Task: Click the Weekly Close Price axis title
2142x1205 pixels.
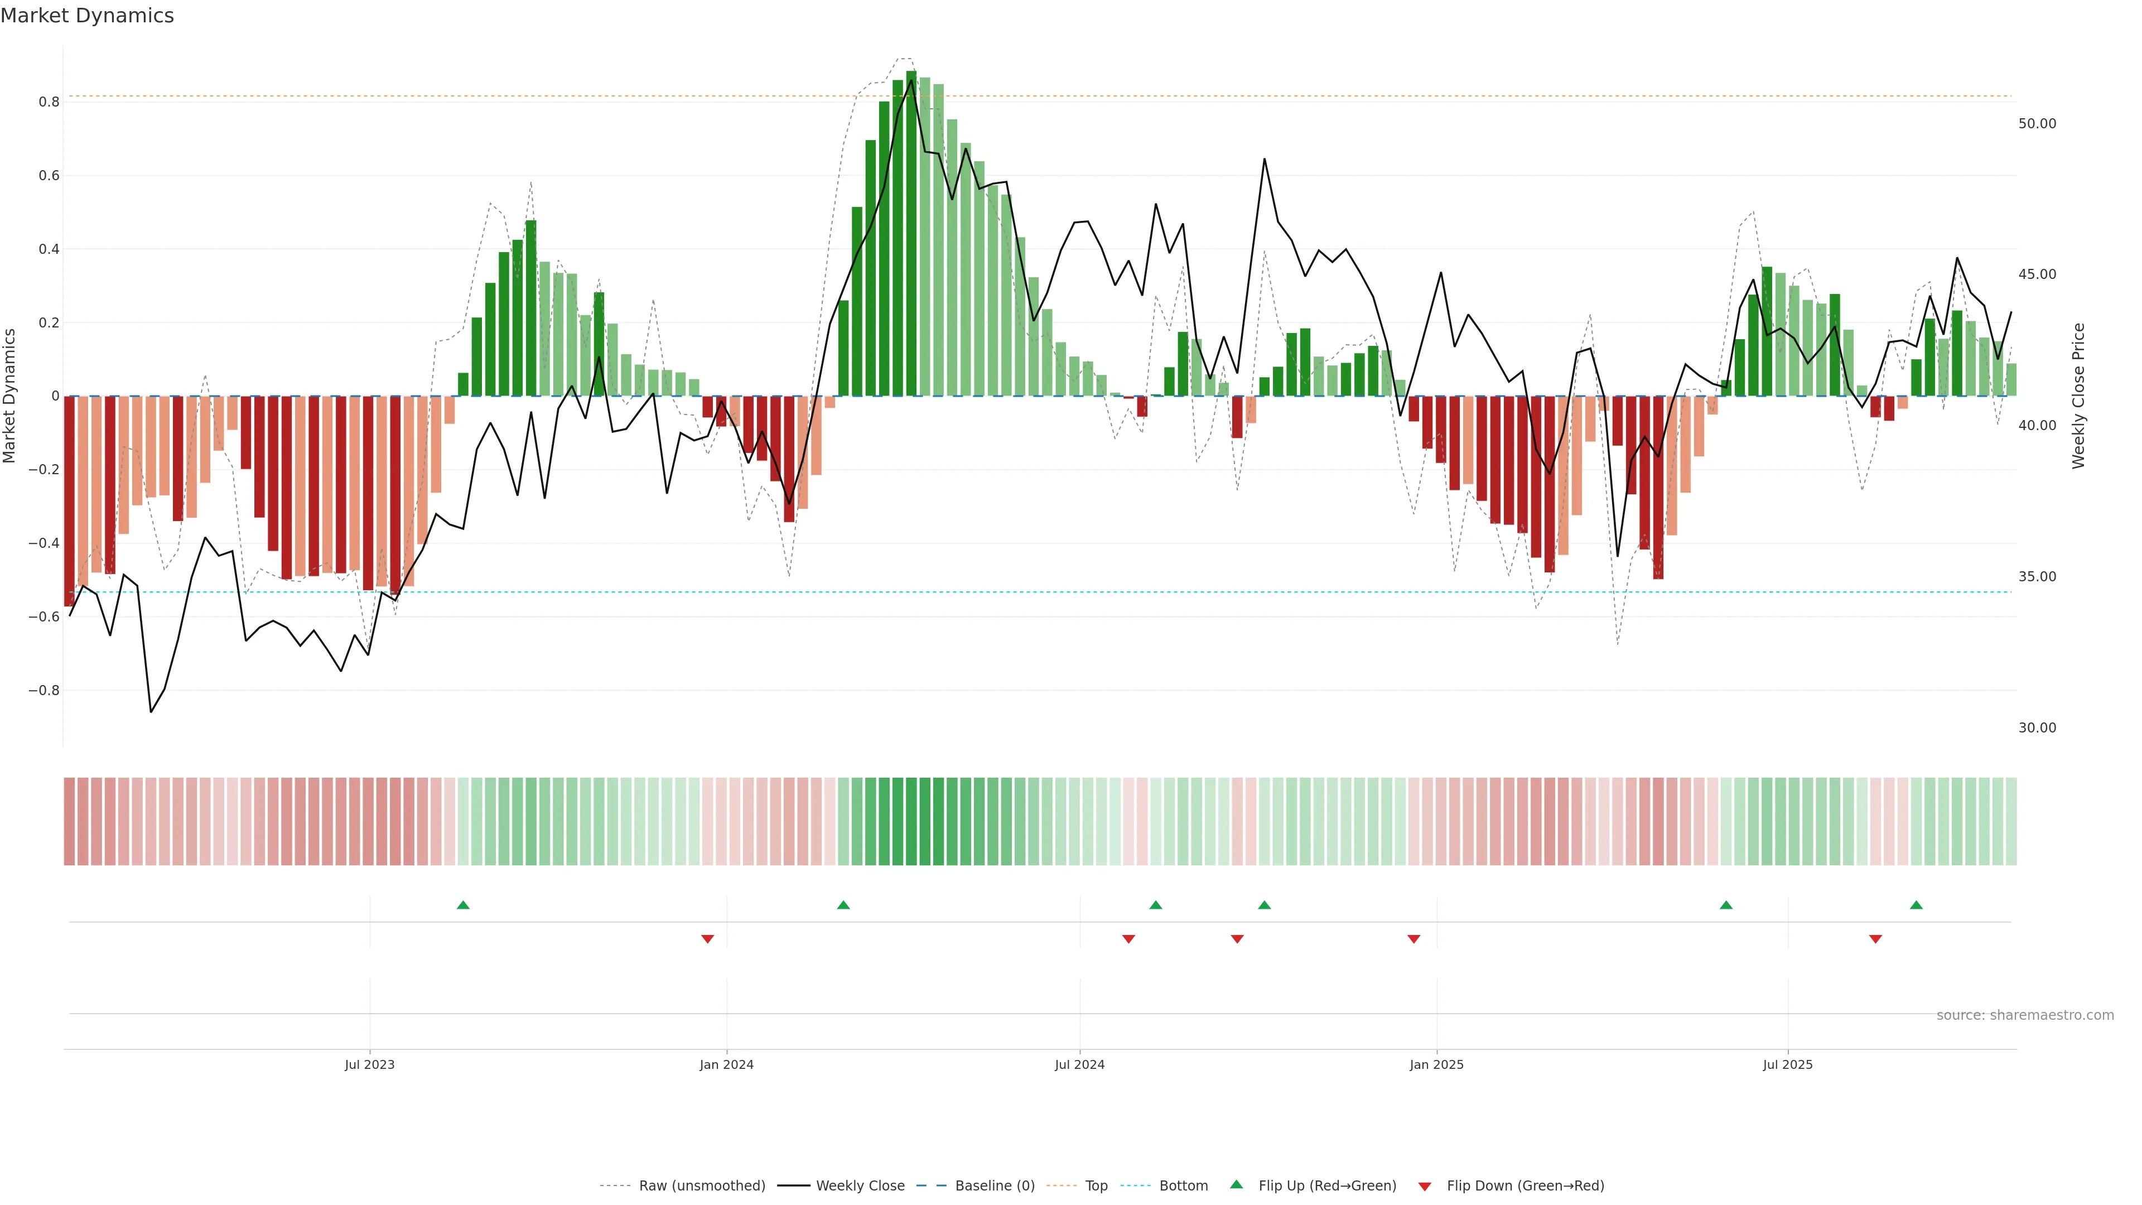Action: point(2078,396)
